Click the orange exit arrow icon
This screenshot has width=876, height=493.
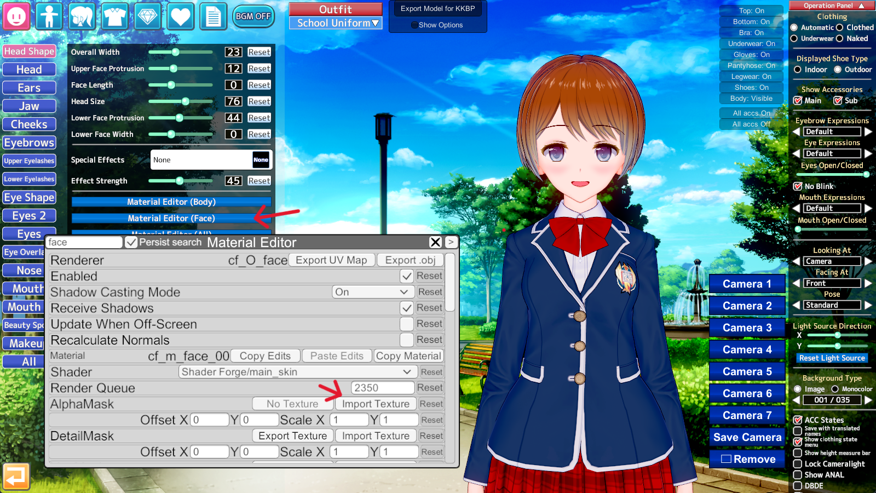(16, 477)
